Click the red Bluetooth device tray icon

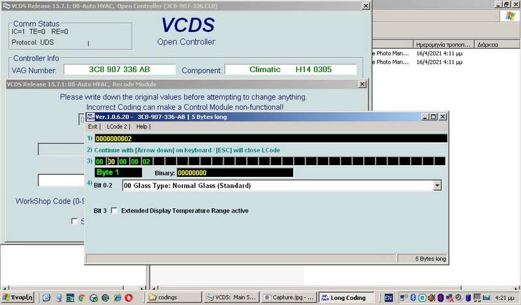point(441,297)
